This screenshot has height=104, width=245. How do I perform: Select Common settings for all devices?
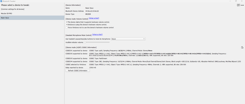point(32,9)
